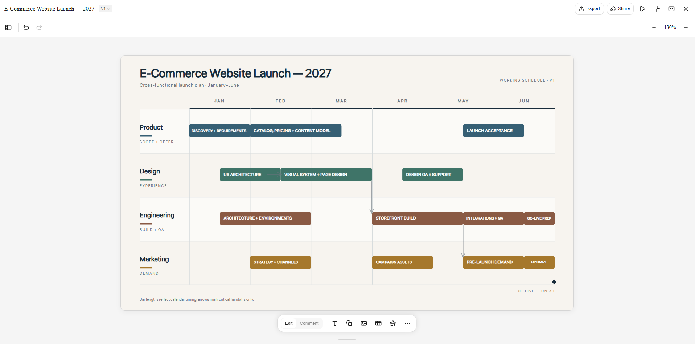Undo the last action
Screen dimensions: 695x344
26,28
